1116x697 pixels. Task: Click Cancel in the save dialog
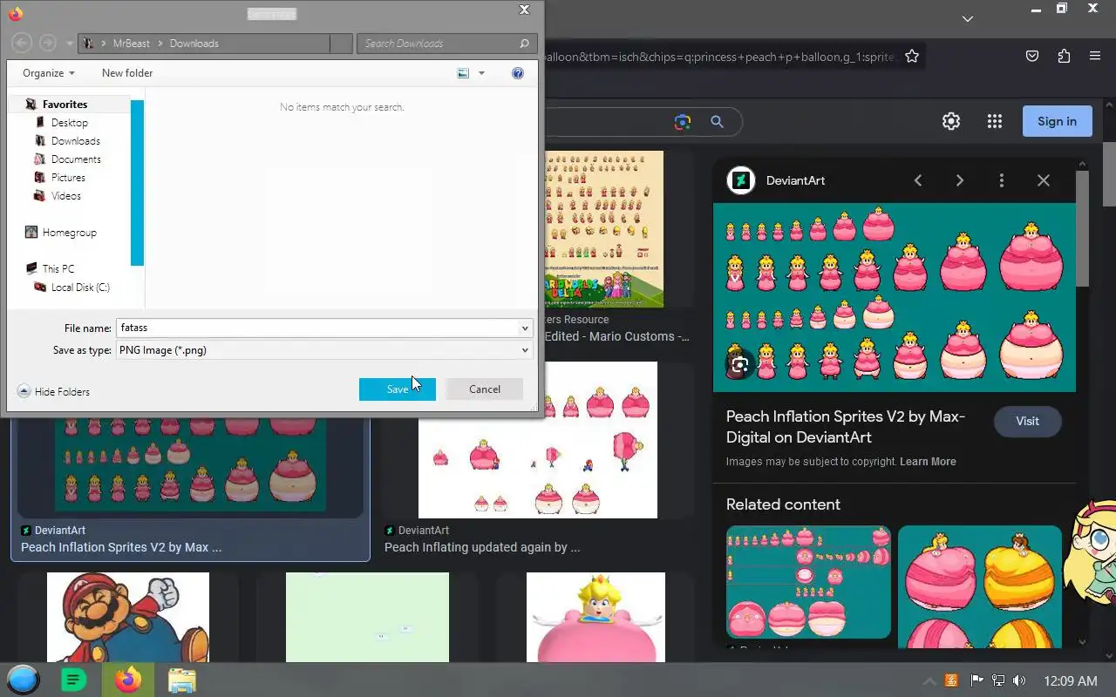(x=485, y=389)
